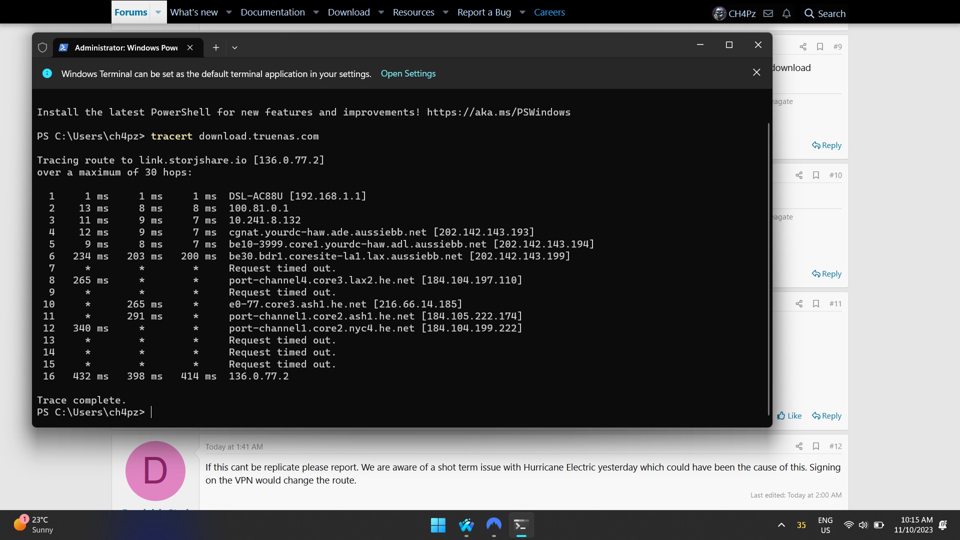The image size is (960, 540).
Task: Reply to post #11
Action: (826, 415)
